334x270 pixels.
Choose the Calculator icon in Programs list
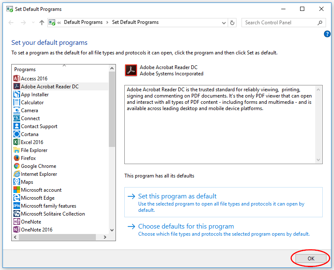coord(17,102)
